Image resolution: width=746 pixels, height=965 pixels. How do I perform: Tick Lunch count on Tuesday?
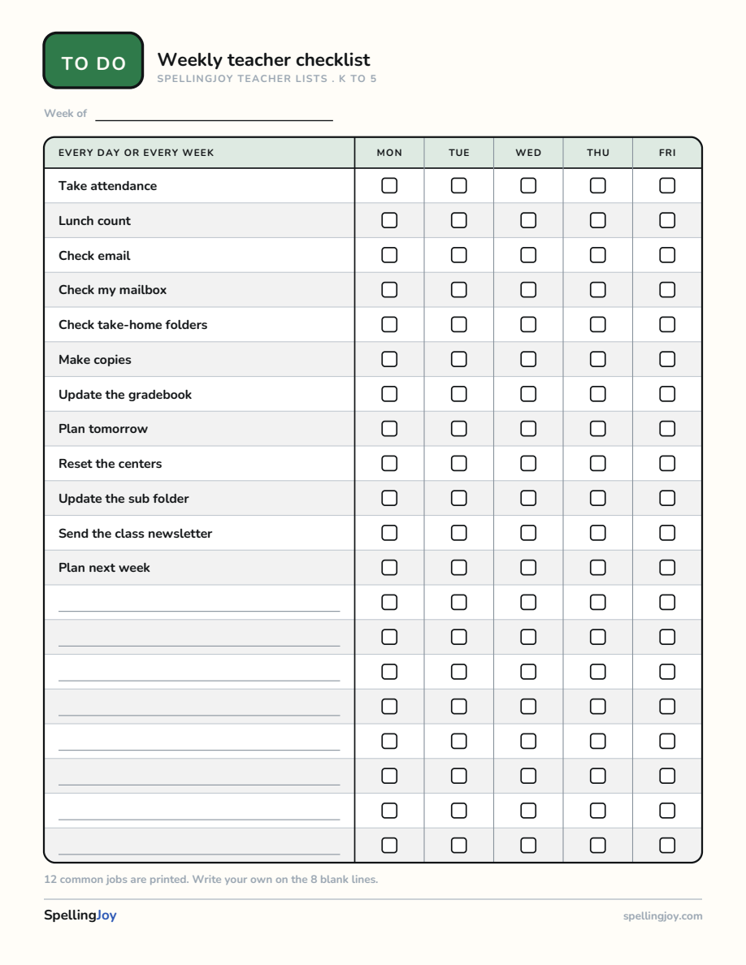(x=458, y=220)
